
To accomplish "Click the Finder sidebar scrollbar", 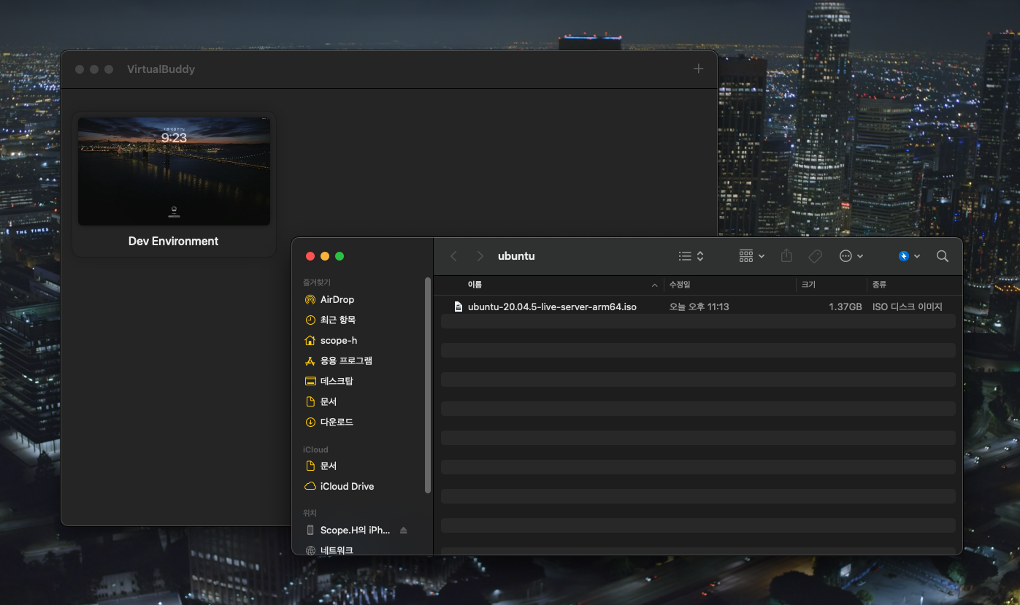I will pos(428,385).
